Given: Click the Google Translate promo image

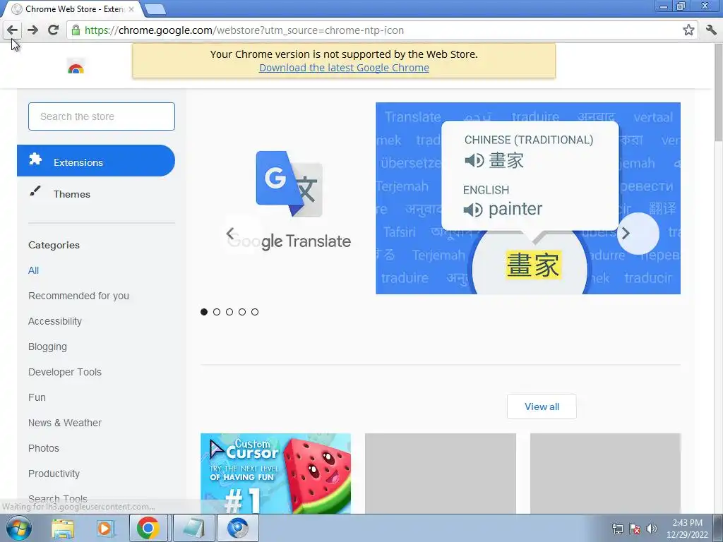Looking at the screenshot, I should (528, 198).
